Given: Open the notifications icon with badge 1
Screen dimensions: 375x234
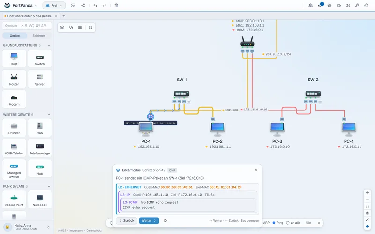Looking at the screenshot, I should pos(320,5).
